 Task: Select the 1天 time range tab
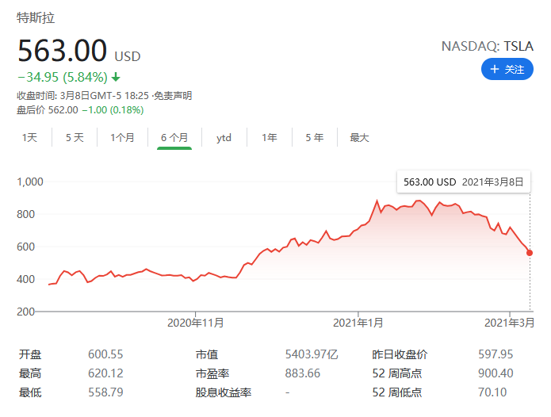point(29,137)
